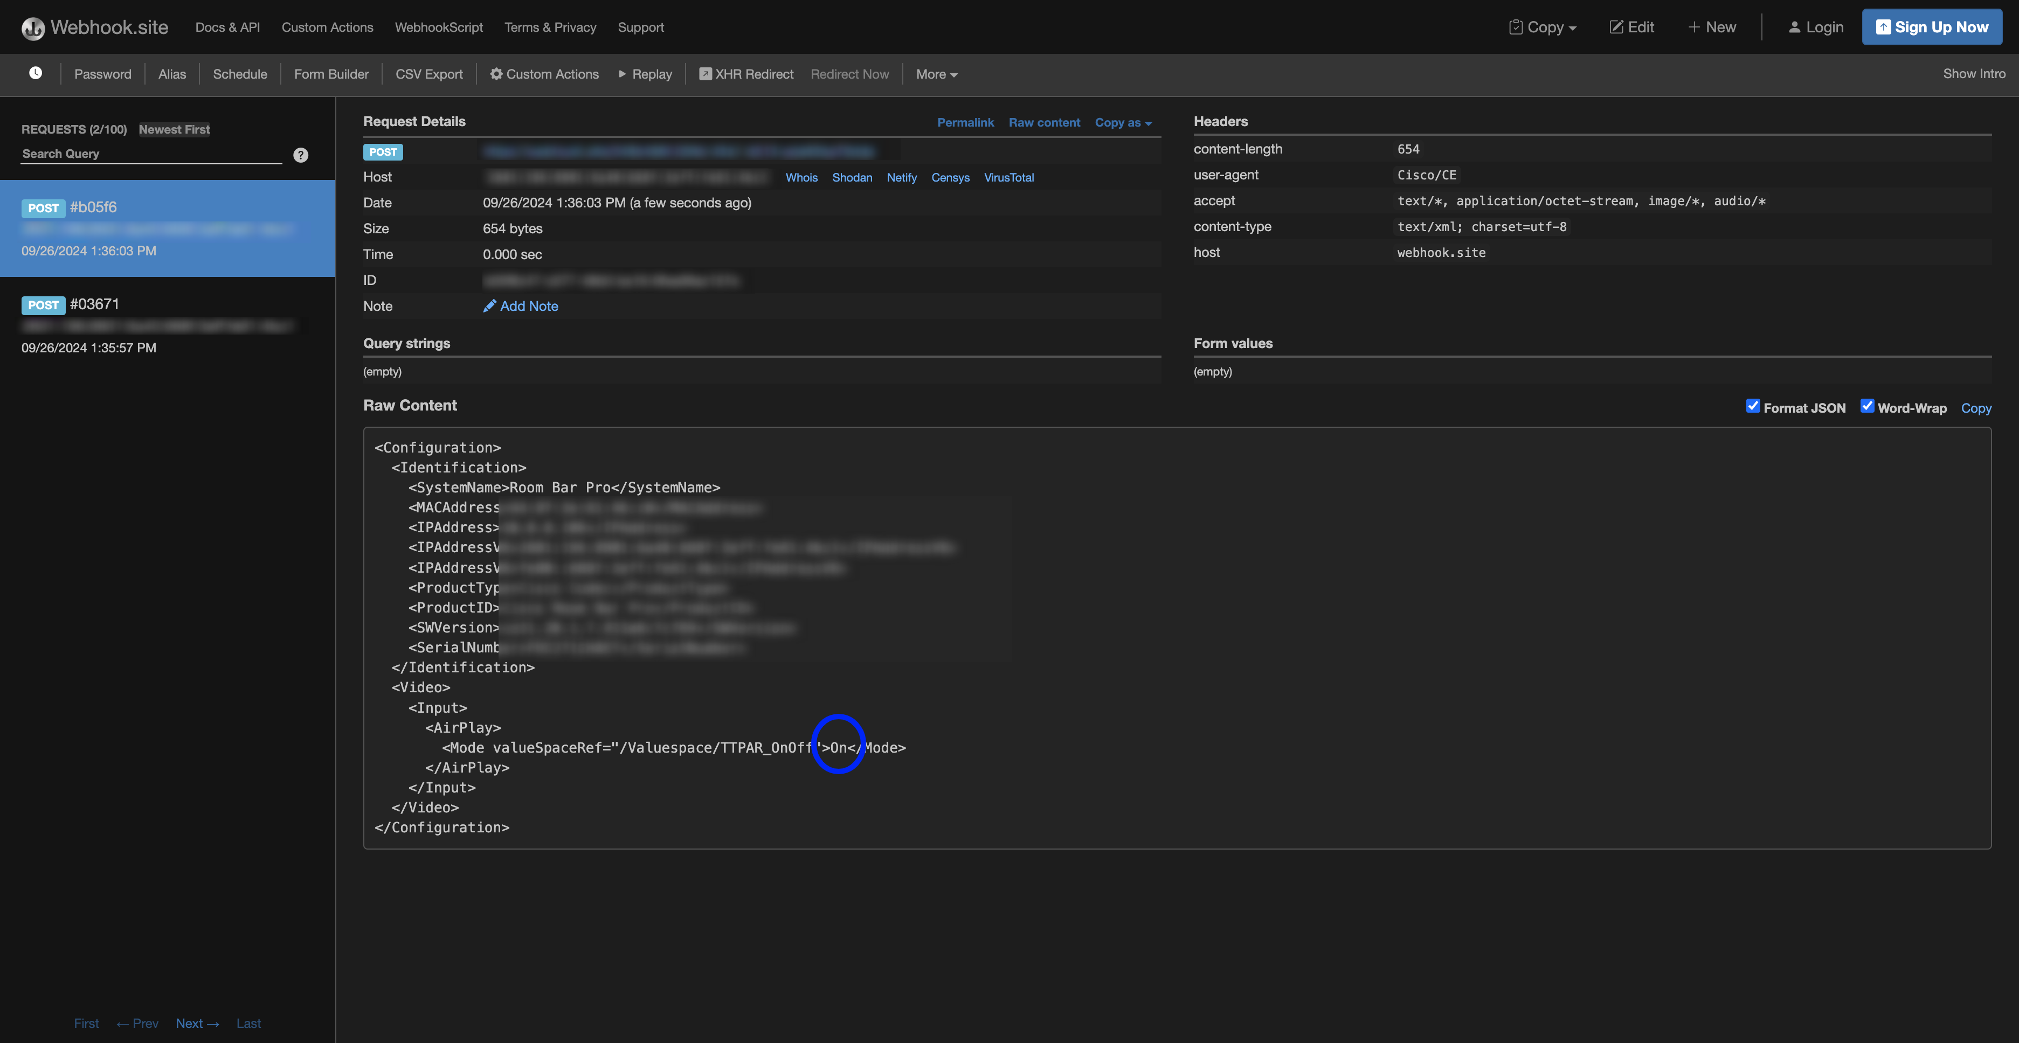Expand the Copy dropdown in top bar
The height and width of the screenshot is (1043, 2019).
[x=1543, y=27]
